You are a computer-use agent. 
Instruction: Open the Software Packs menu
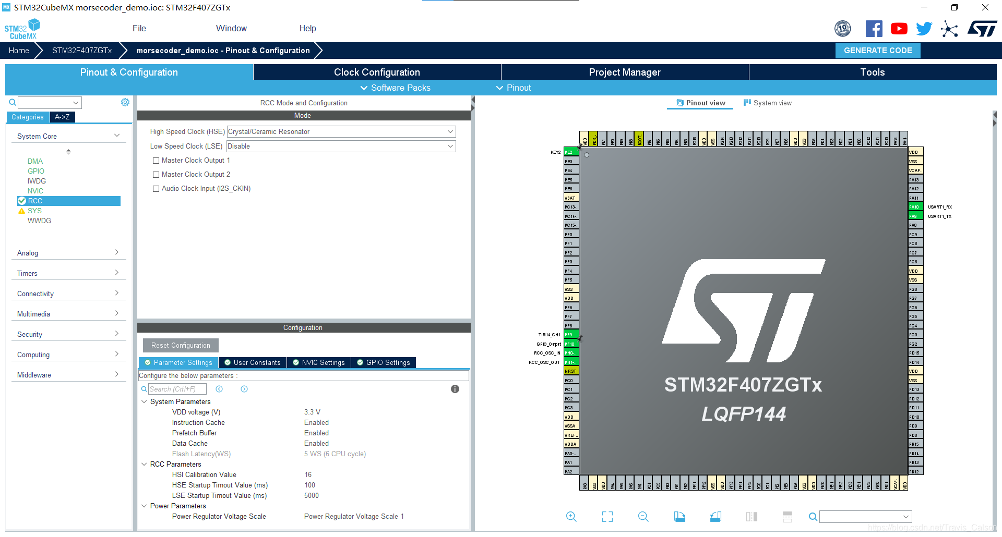[396, 88]
